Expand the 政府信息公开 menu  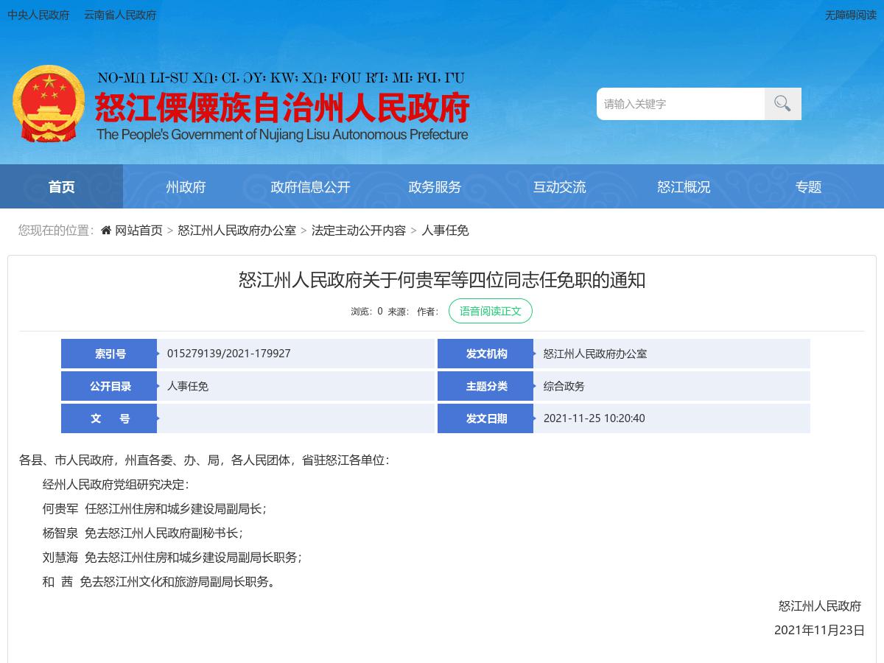[310, 186]
